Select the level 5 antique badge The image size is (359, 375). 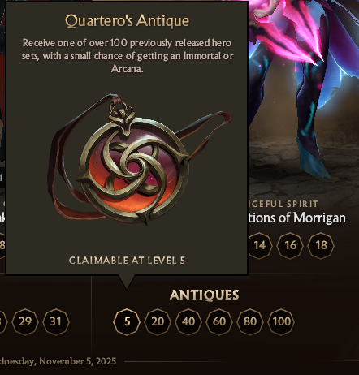coord(127,322)
